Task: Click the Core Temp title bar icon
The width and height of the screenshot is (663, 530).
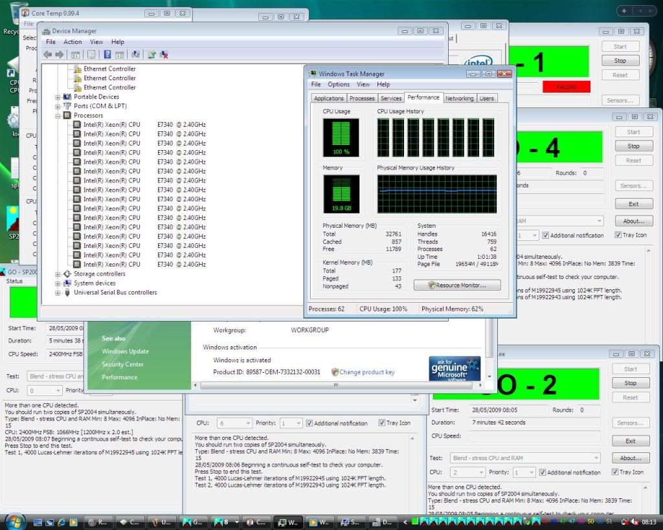Action: click(x=25, y=13)
